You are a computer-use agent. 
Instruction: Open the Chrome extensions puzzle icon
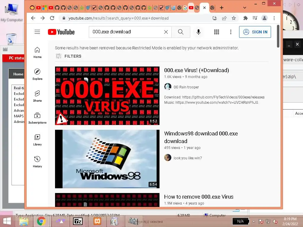point(245,18)
